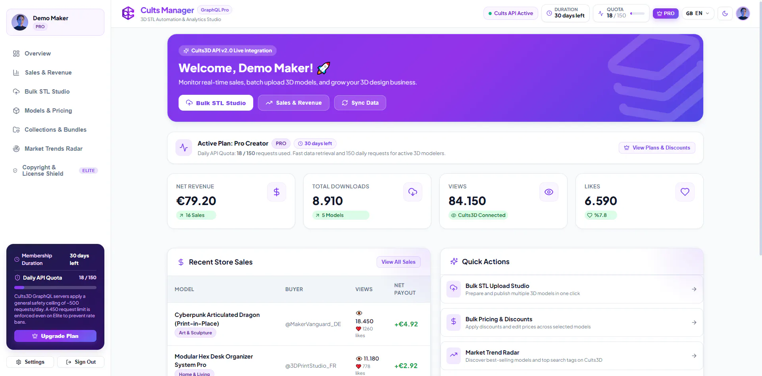The height and width of the screenshot is (376, 762).
Task: Click the Cults API Active status pill
Action: tap(511, 13)
